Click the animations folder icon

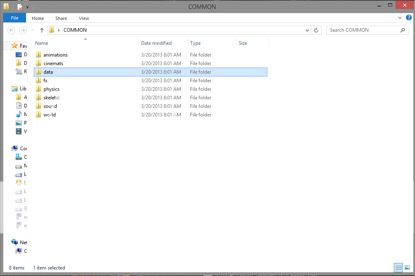click(39, 55)
